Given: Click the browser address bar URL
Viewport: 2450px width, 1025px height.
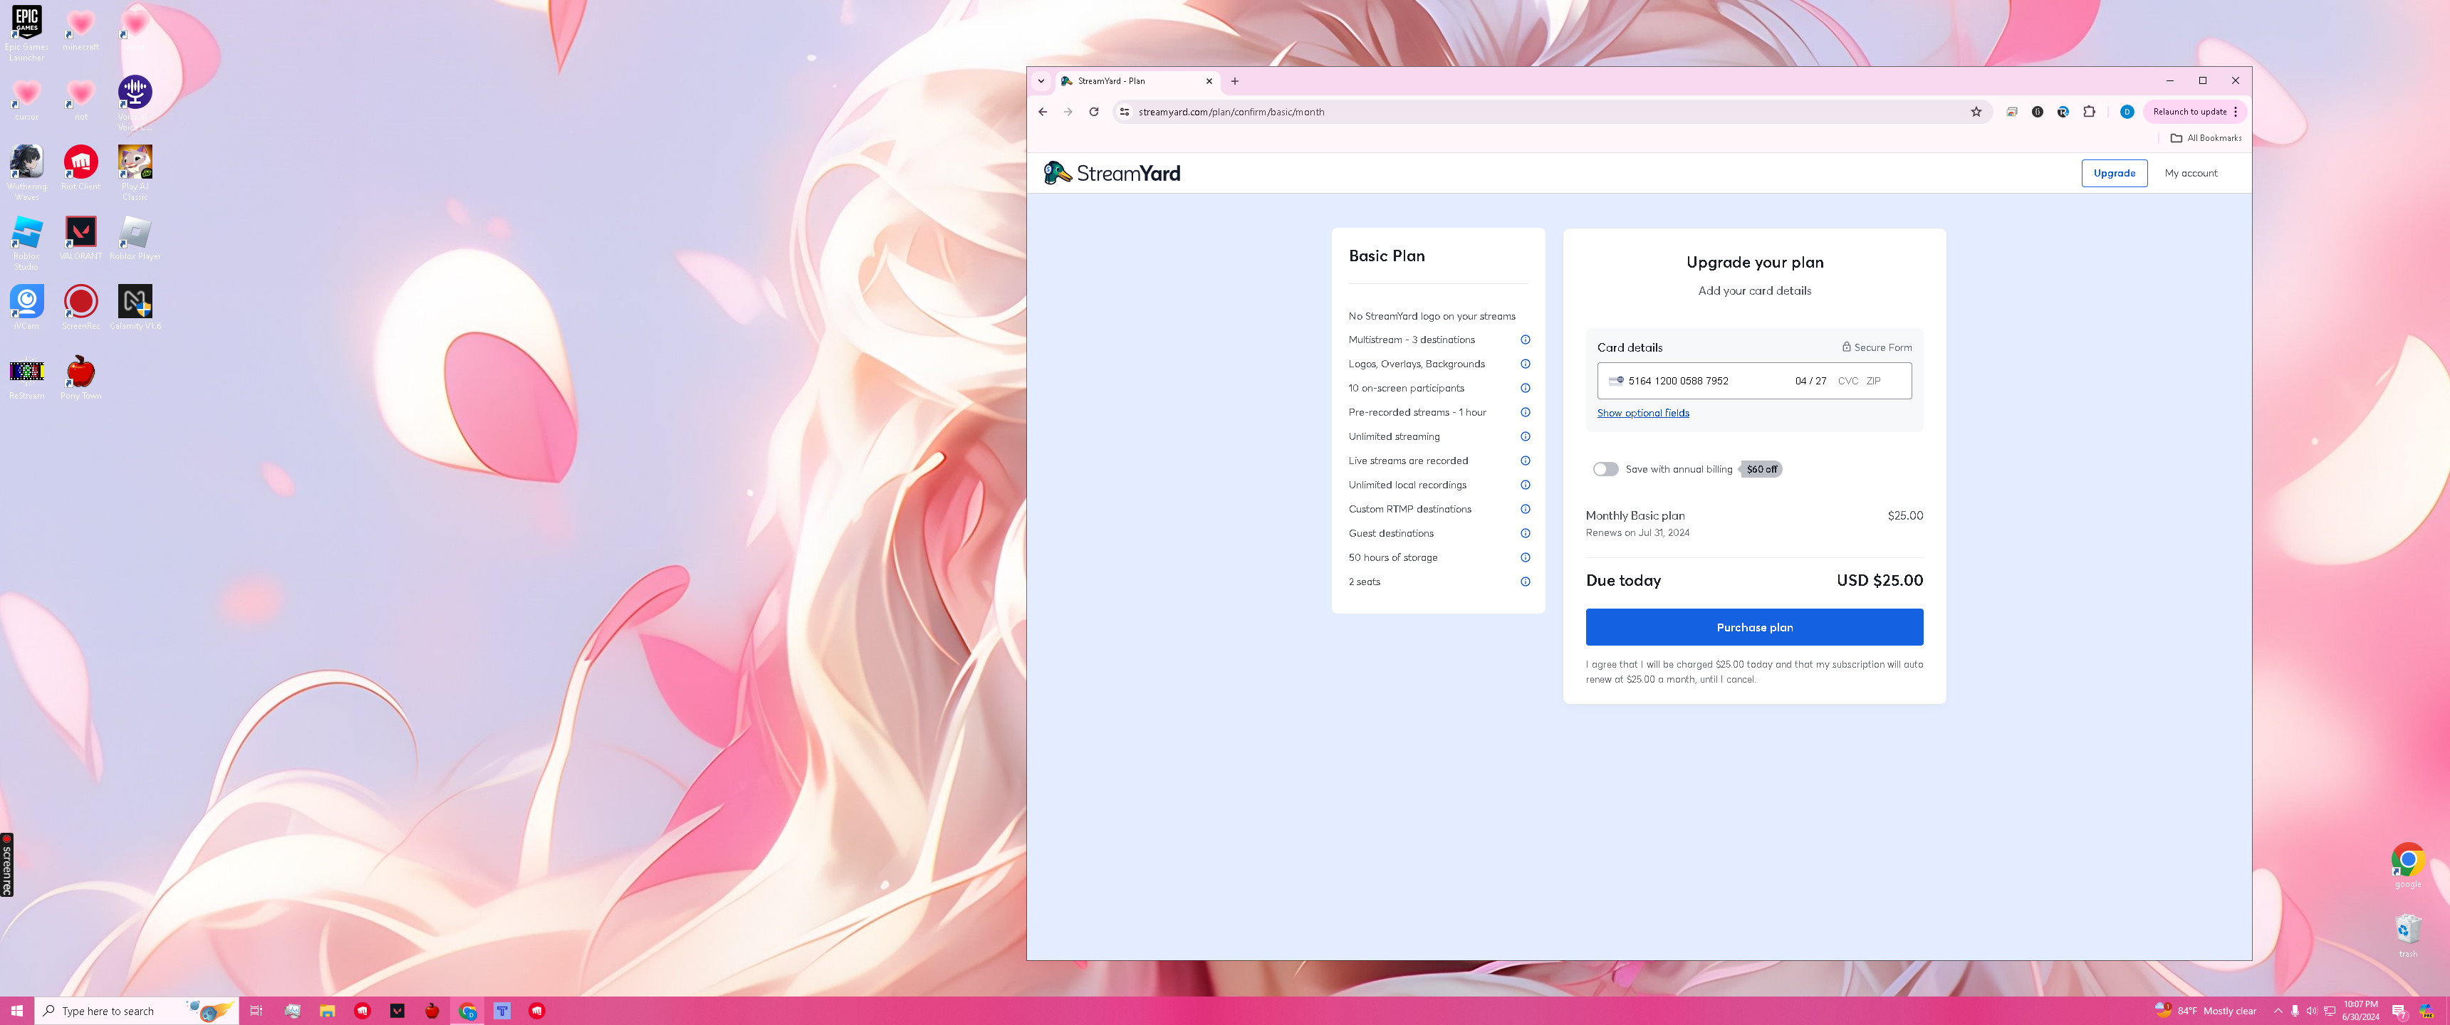Looking at the screenshot, I should pos(1231,112).
